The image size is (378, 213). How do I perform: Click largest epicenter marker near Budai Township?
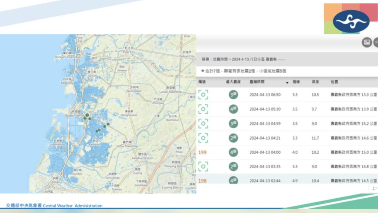(x=87, y=115)
